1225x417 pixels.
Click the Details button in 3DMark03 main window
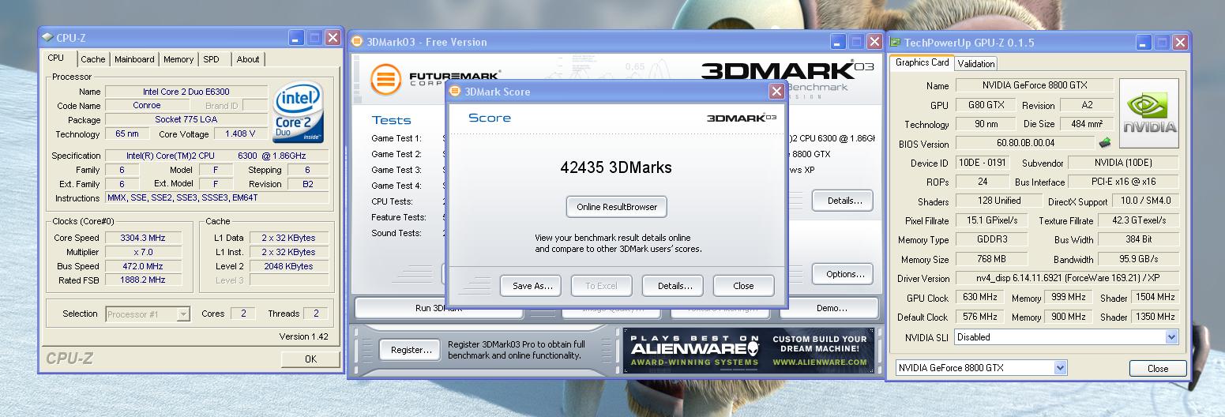pos(844,201)
